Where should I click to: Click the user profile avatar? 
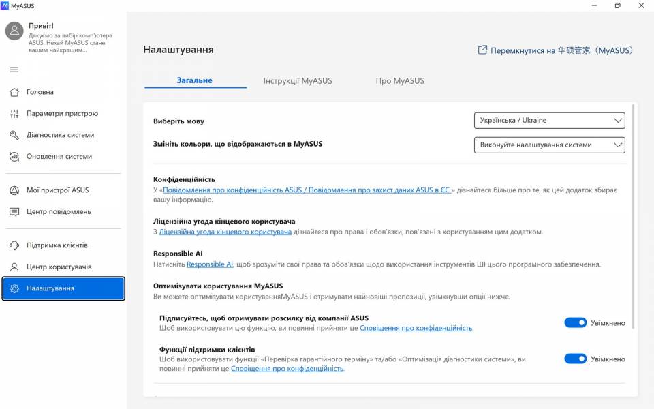(x=15, y=31)
